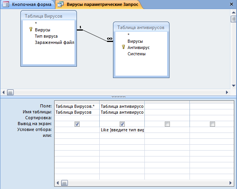This screenshot has width=237, height=189.
Task: Click the design grid horizontal scrollbar thumb
Action: pyautogui.click(x=64, y=183)
